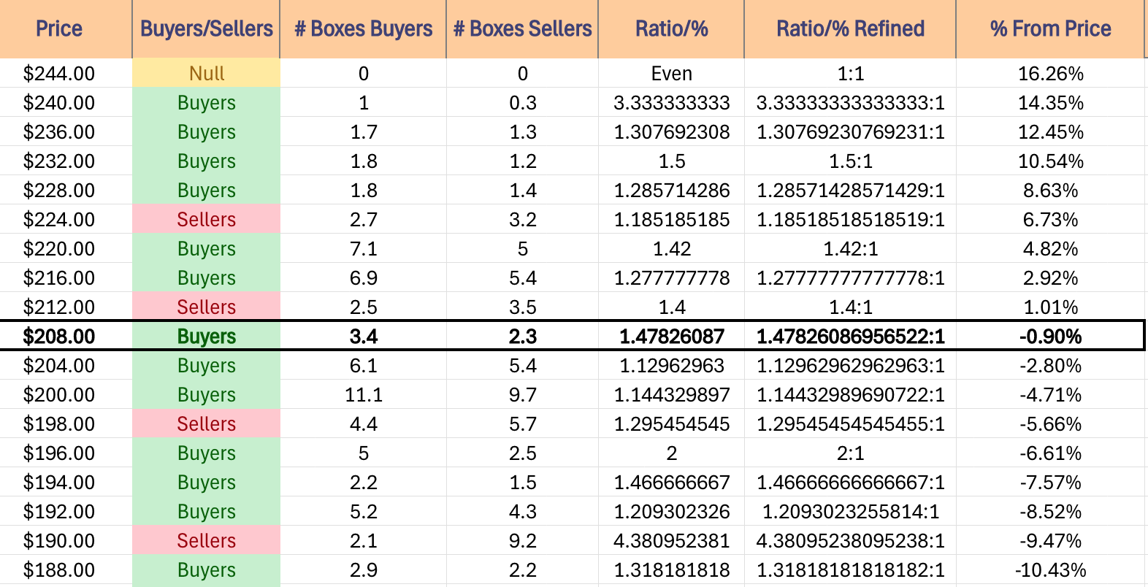Select the Ratio/% column header
Screen dimensions: 1148x587
pyautogui.click(x=671, y=29)
